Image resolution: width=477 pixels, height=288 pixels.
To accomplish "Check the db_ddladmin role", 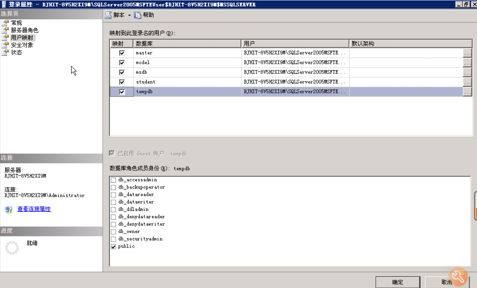I will (113, 210).
